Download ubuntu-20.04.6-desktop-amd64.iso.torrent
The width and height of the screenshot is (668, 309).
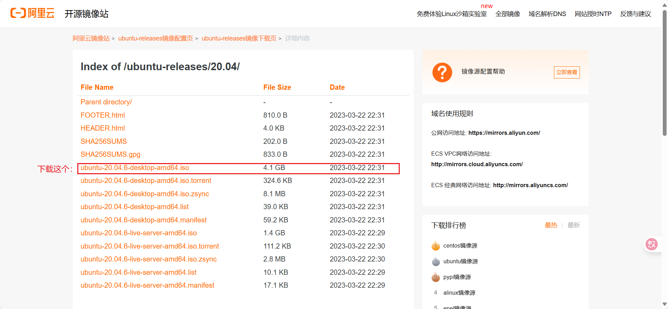(146, 181)
